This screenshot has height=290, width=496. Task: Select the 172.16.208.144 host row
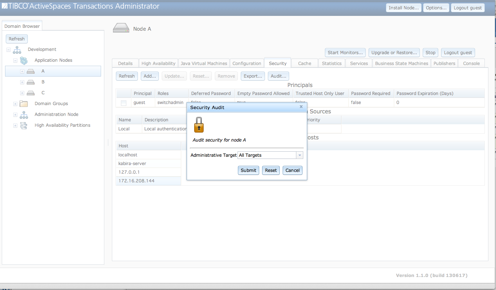pos(148,181)
